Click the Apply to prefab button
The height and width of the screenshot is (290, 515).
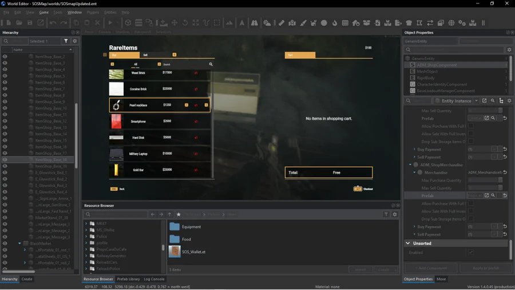[x=485, y=268]
